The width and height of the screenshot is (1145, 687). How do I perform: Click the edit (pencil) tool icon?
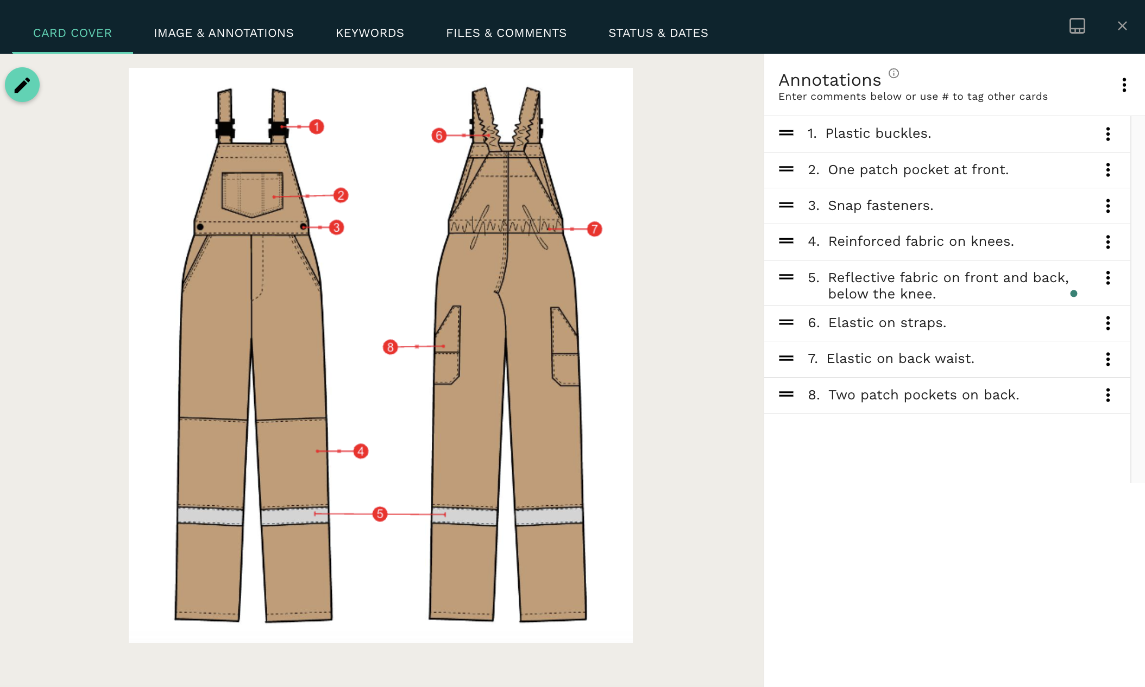click(23, 85)
